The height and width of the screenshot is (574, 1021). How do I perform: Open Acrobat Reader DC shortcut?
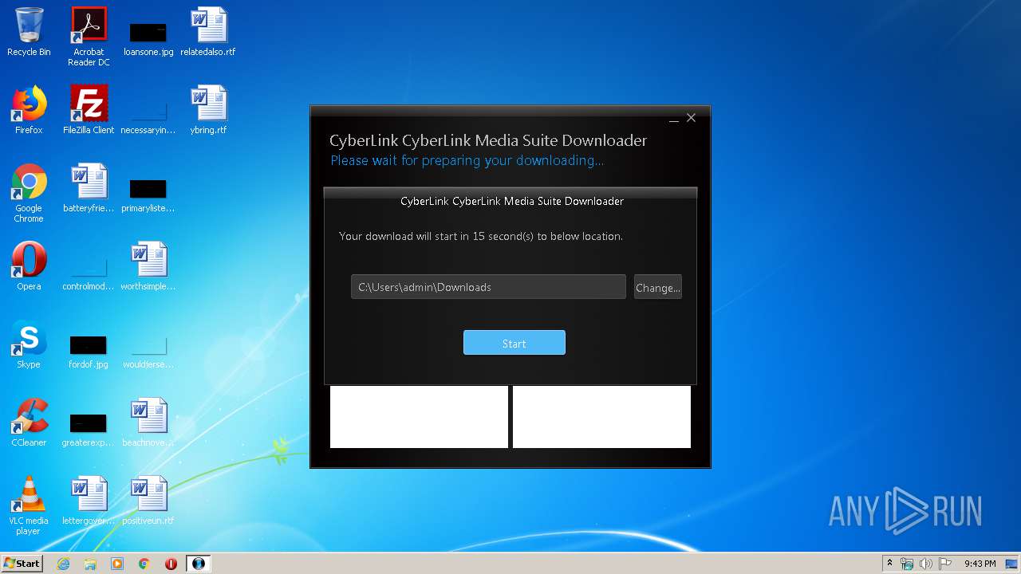[x=89, y=37]
